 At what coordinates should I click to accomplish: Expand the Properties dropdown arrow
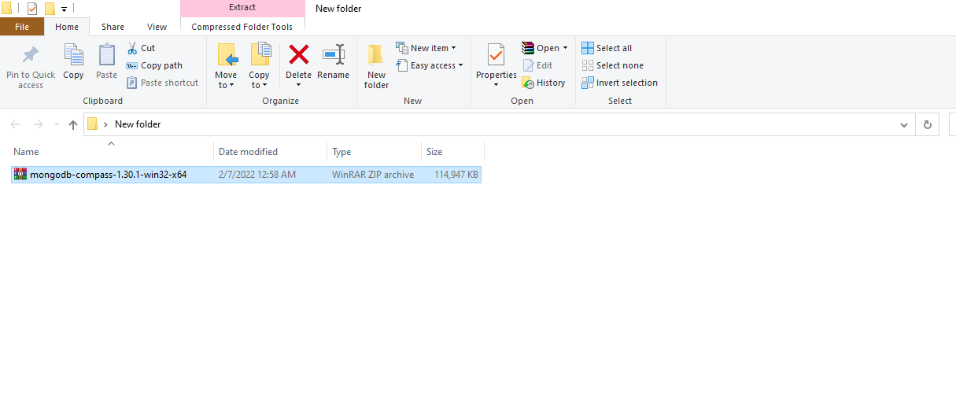click(496, 85)
